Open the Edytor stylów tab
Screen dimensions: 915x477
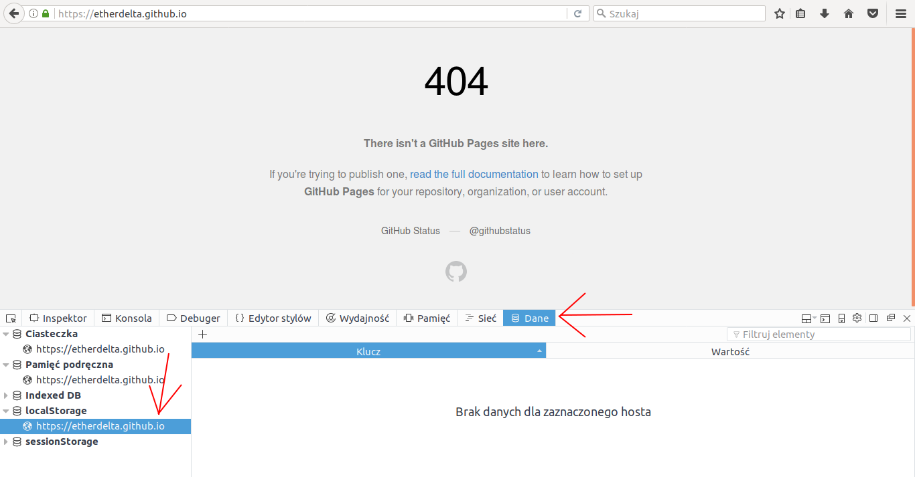point(273,318)
